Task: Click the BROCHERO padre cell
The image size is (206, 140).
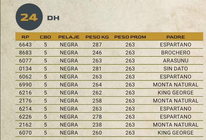Action: point(176,53)
